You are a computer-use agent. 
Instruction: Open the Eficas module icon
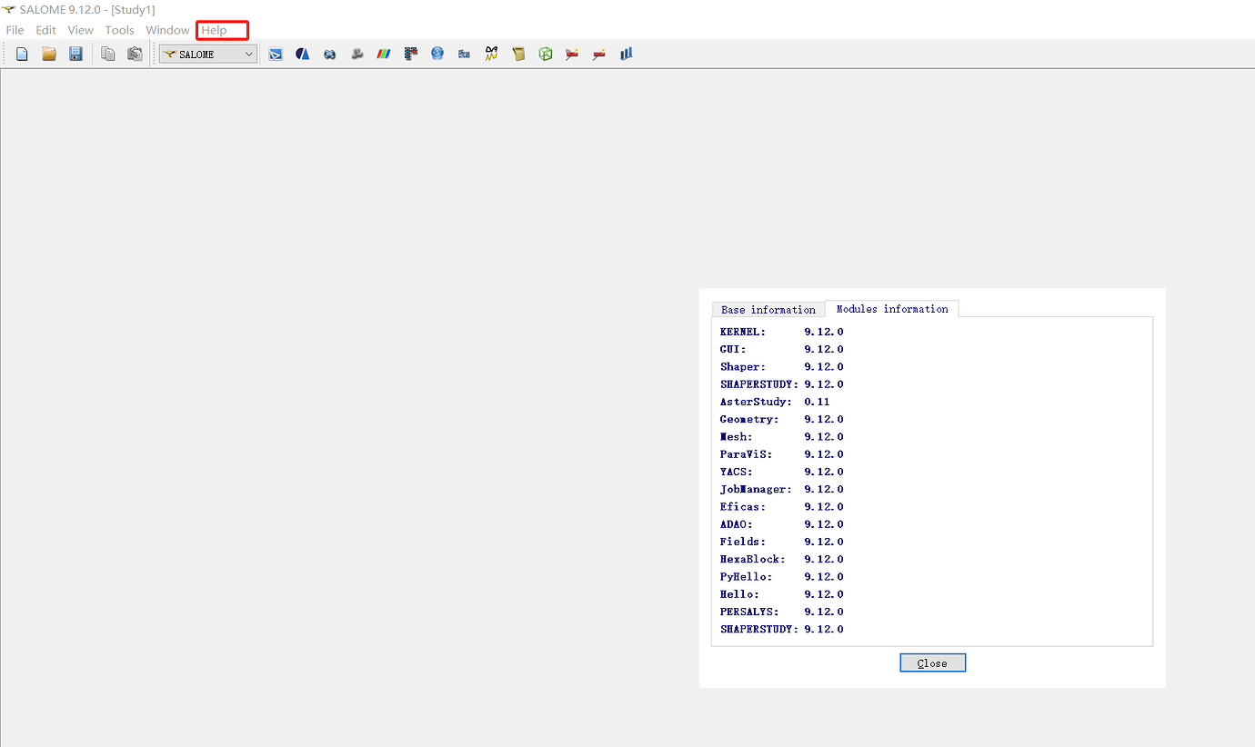(464, 54)
